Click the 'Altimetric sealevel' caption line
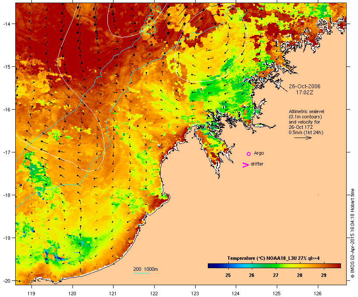 (306, 111)
